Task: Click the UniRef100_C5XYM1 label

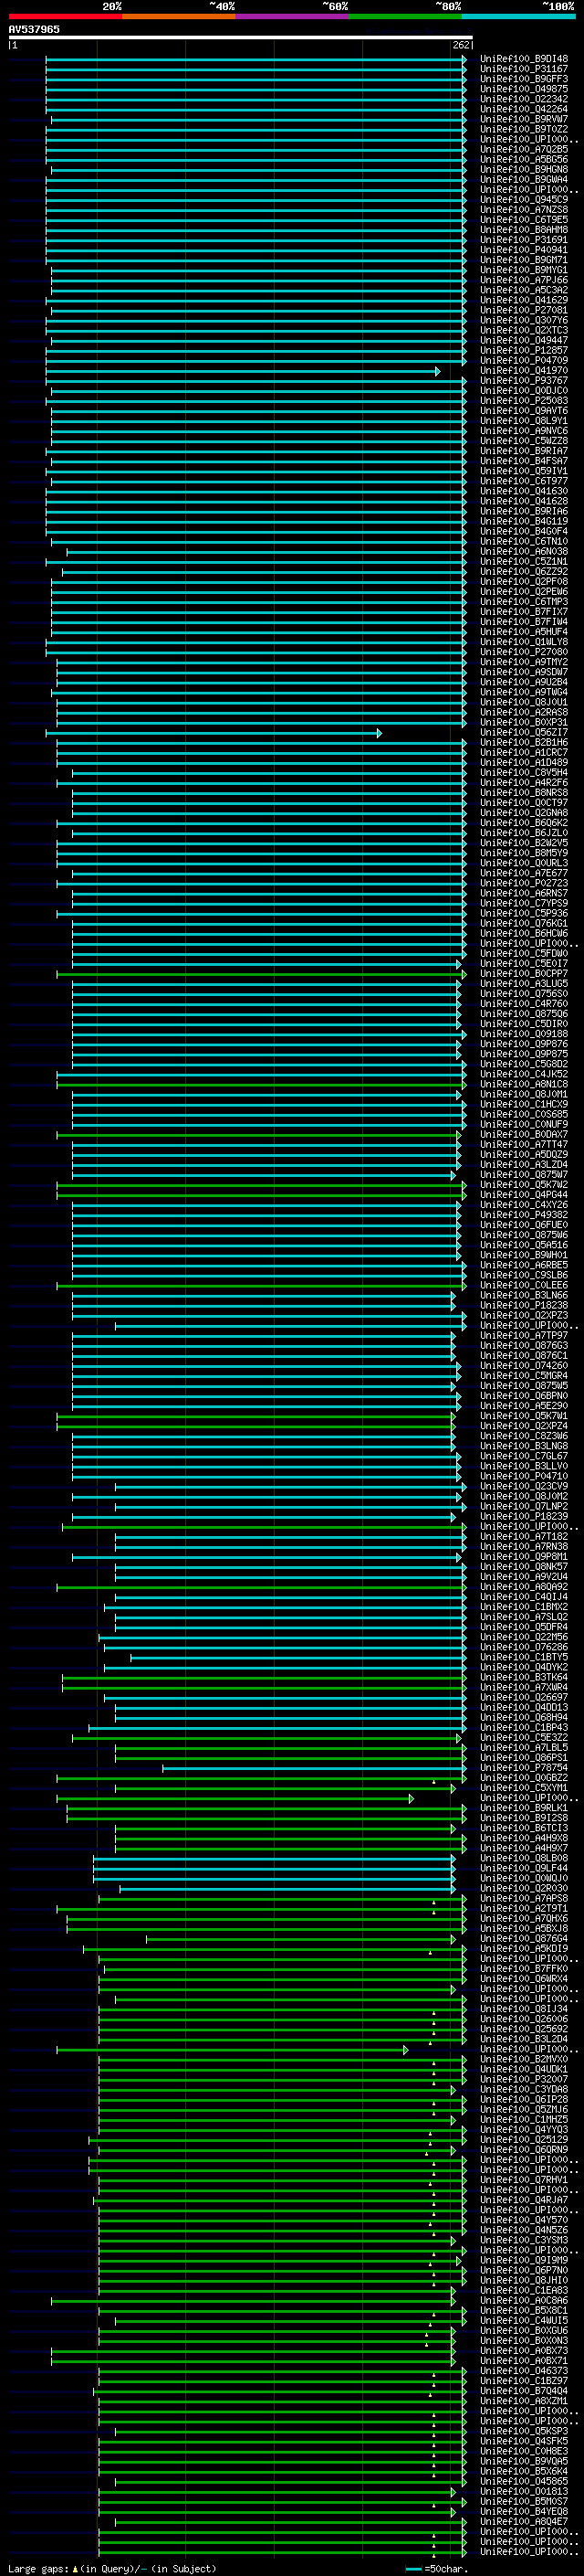Action: pos(524,1788)
